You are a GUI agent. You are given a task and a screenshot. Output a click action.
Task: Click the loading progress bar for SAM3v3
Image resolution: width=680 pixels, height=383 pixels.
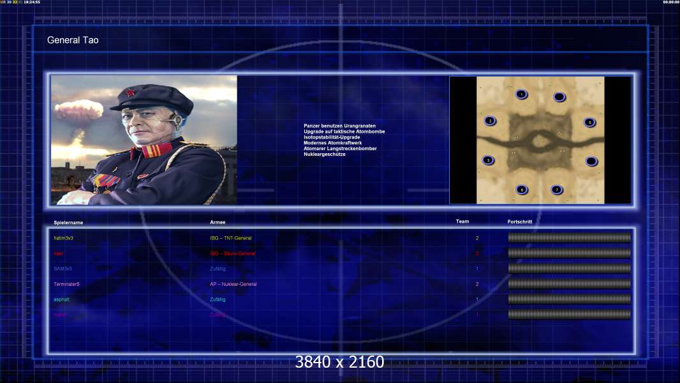(x=570, y=269)
